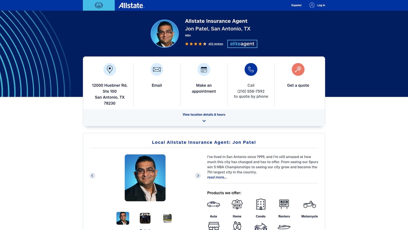Click read more in agent bio
Viewport: 408px width, 230px height.
217,177
